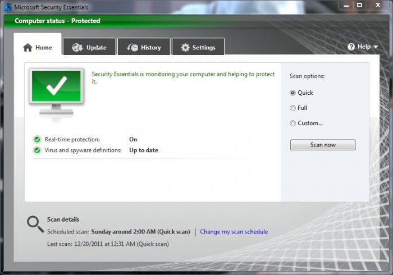Click green check beside Real-time protection
Image resolution: width=393 pixels, height=275 pixels.
[x=37, y=139]
